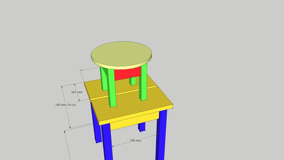Select the front-right blue table leg
Image resolution: width=284 pixels, height=160 pixels.
161,134
